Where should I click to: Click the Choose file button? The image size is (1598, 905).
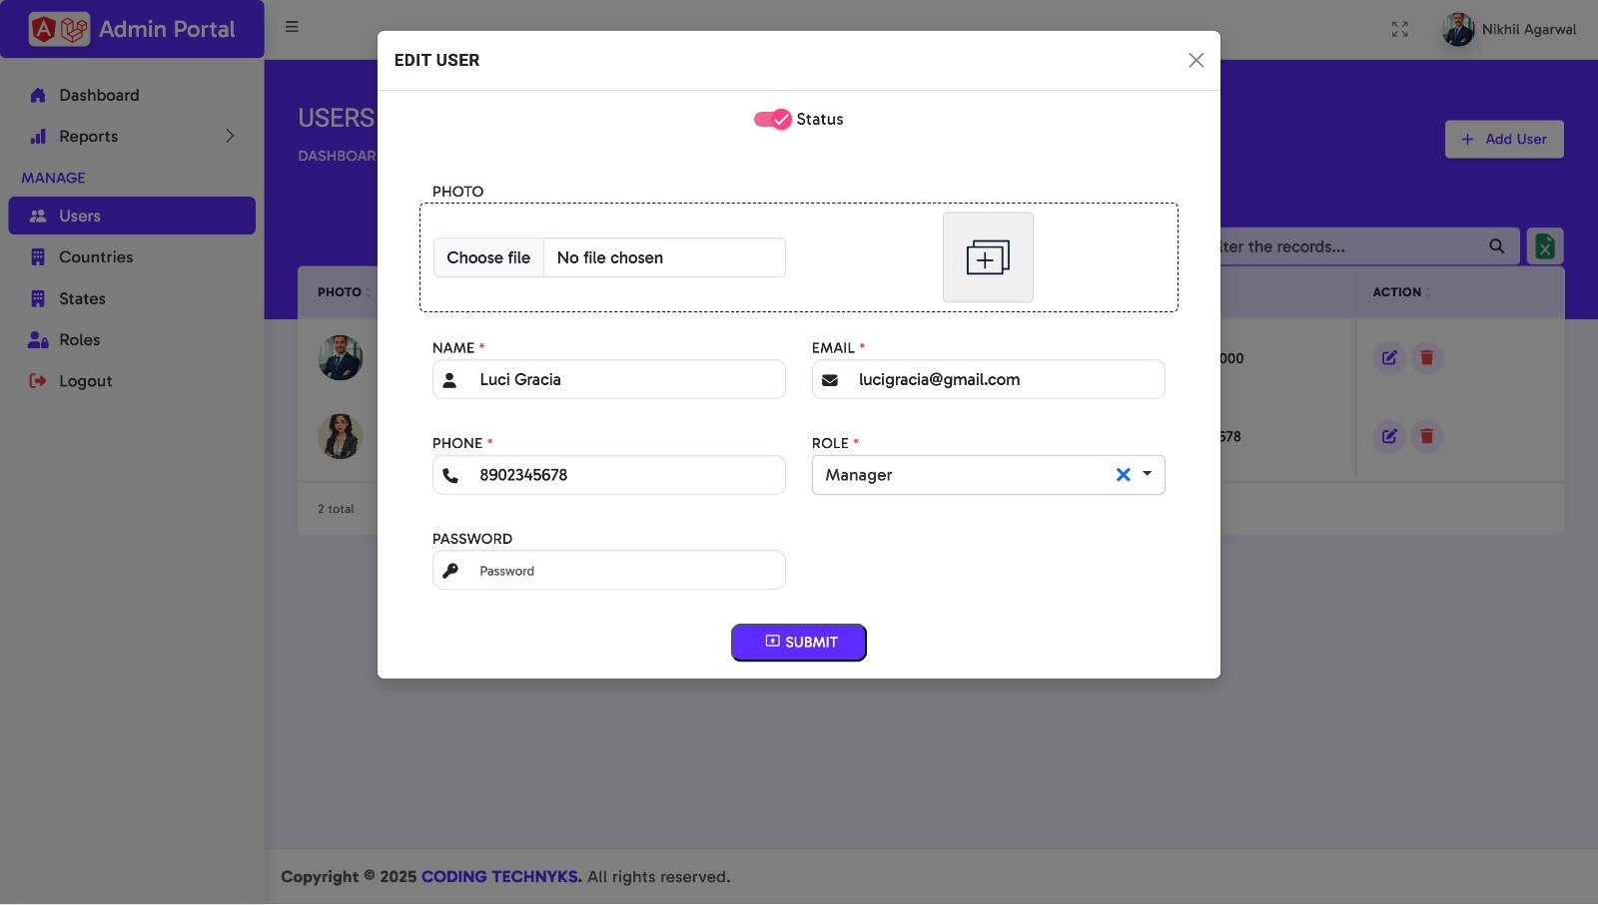tap(488, 257)
